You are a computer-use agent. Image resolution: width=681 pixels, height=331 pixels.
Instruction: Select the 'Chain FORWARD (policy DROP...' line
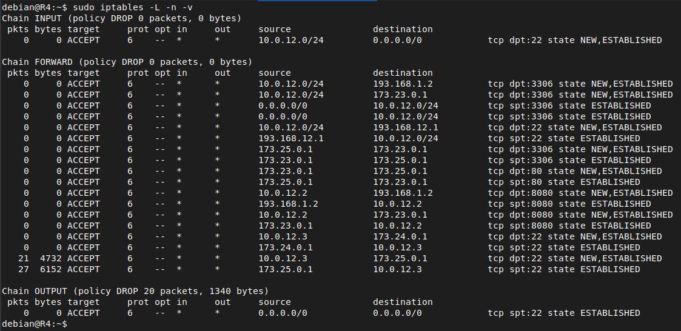[127, 62]
